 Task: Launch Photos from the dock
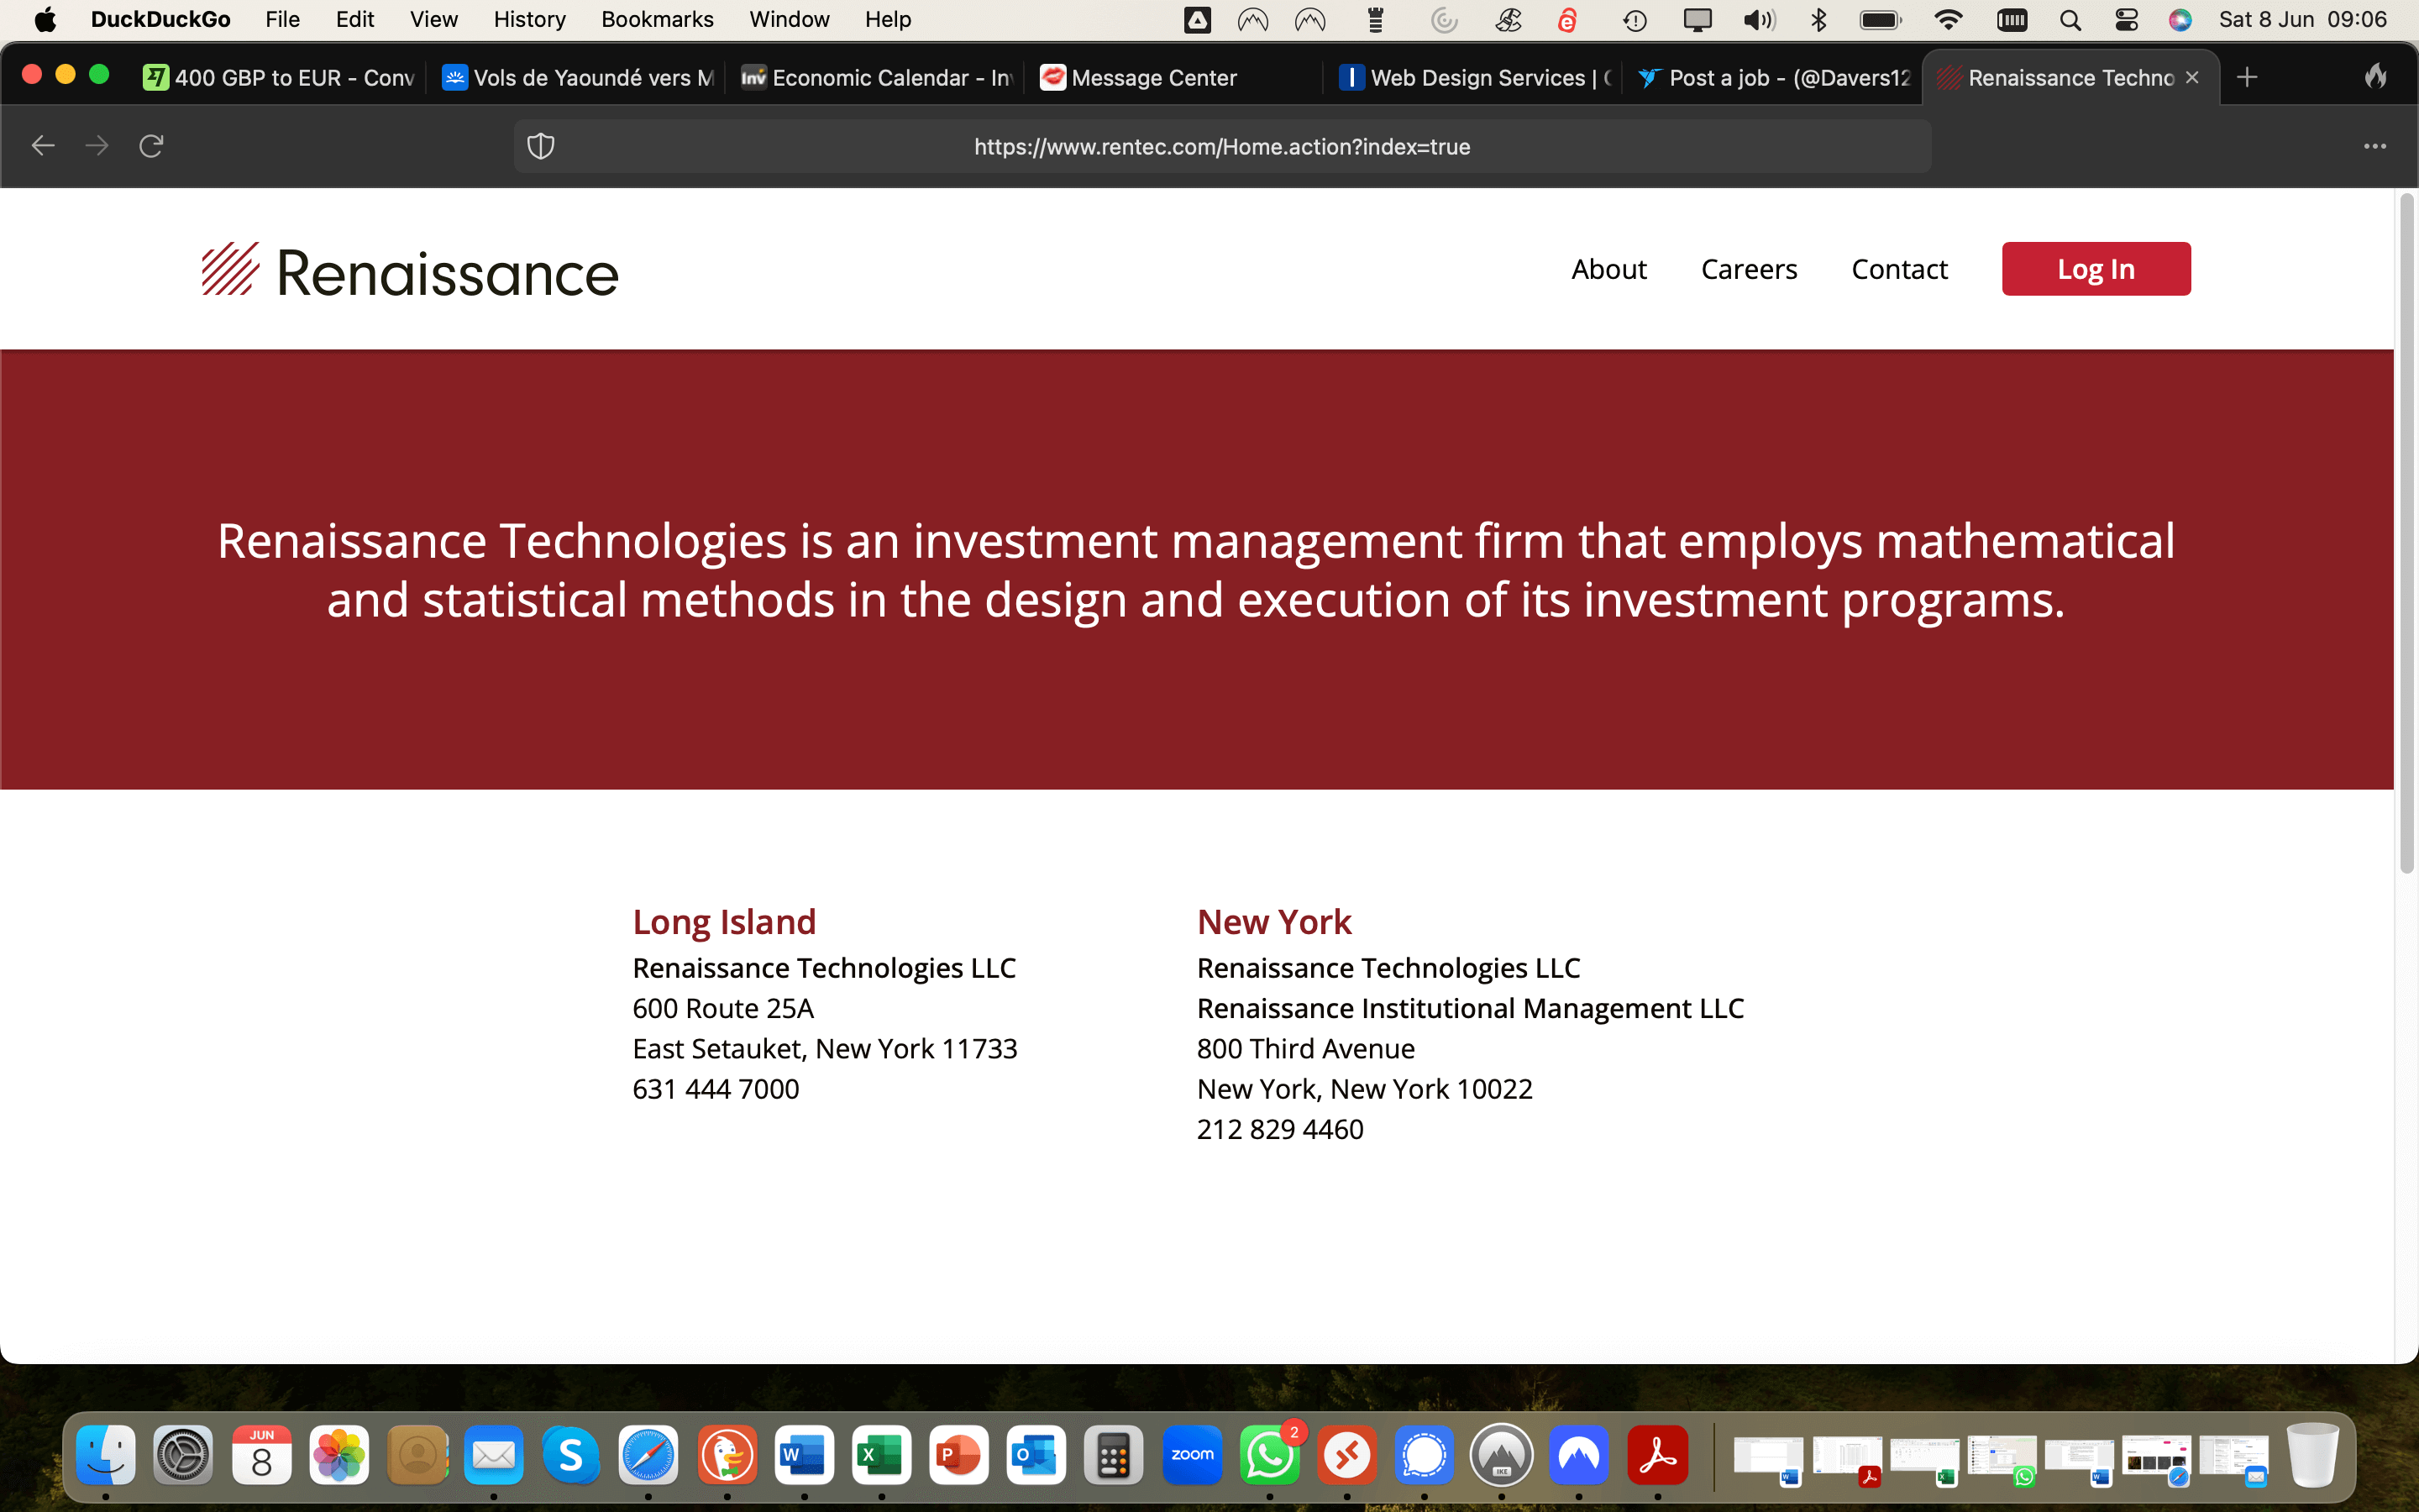338,1454
